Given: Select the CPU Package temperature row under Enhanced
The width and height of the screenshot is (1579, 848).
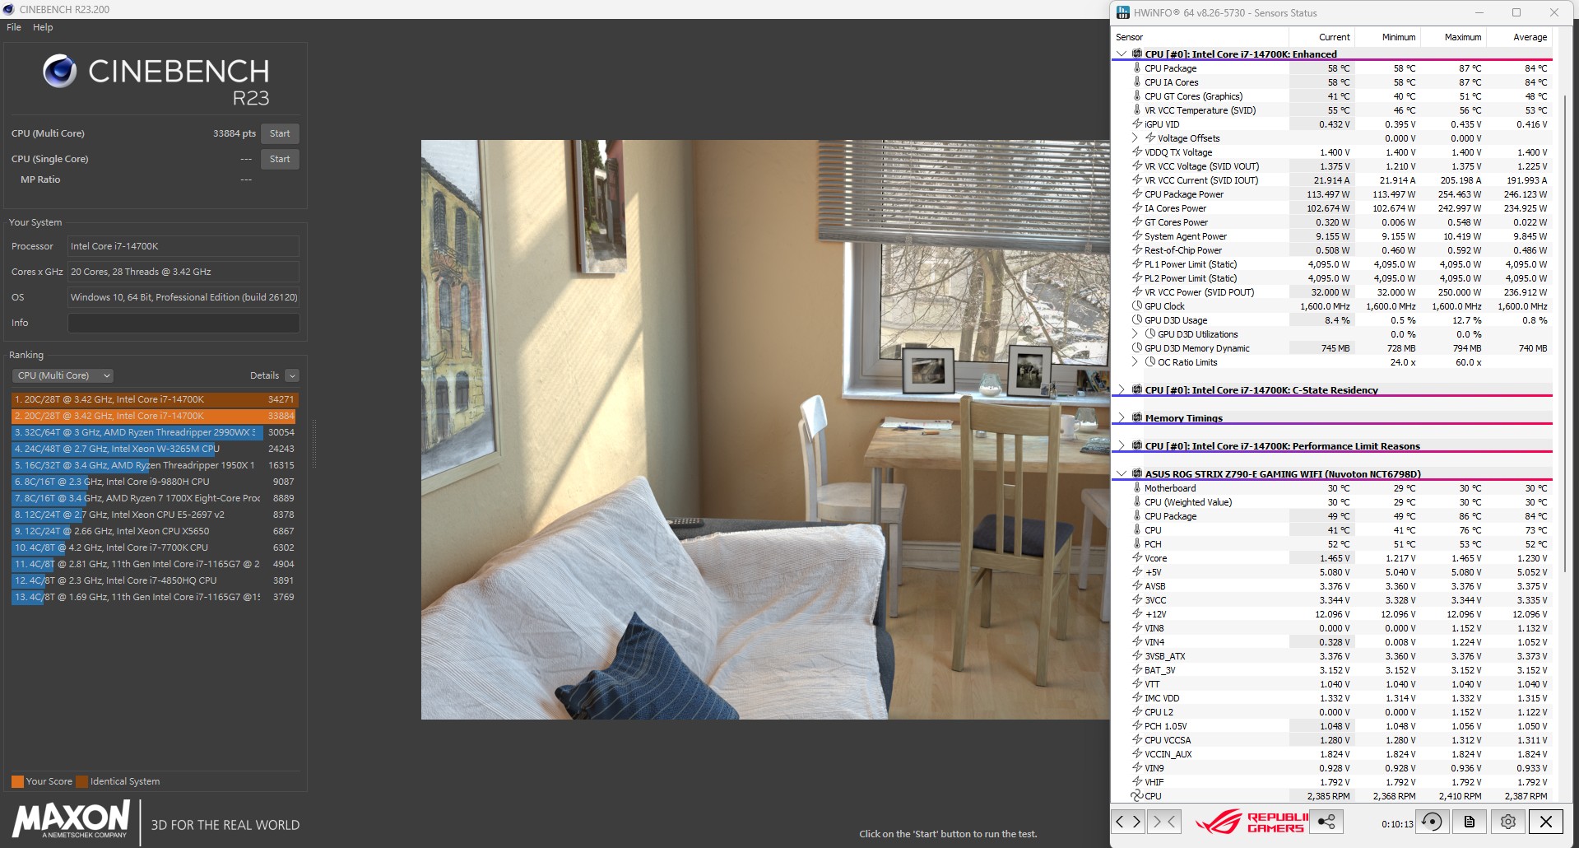Looking at the screenshot, I should point(1333,68).
